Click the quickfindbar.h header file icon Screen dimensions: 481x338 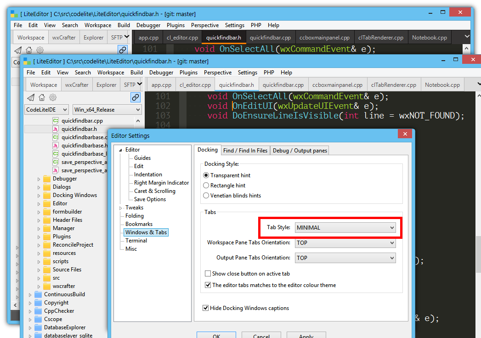tap(56, 129)
